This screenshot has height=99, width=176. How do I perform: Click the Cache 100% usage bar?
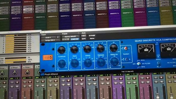click(x=15, y=60)
